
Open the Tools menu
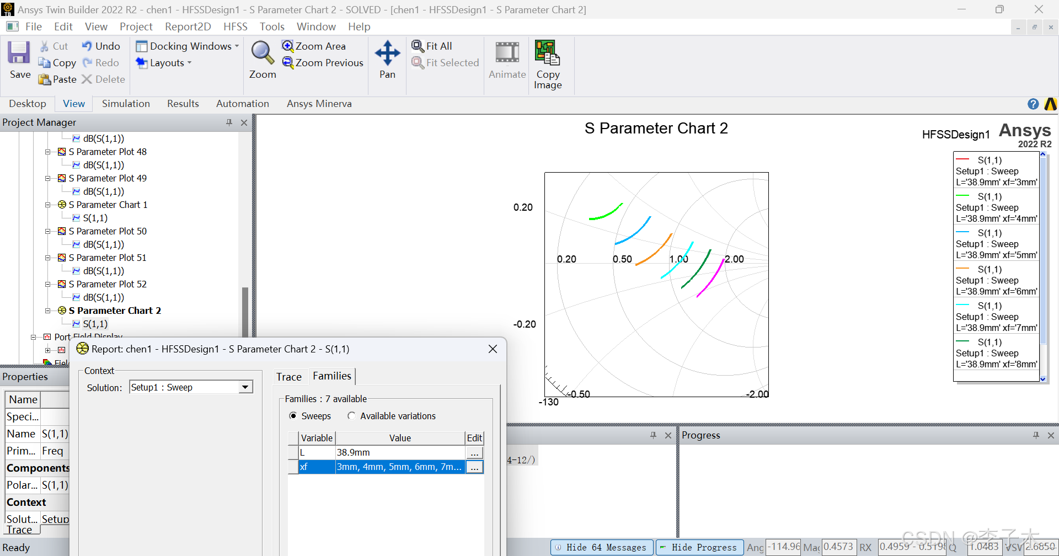click(272, 26)
